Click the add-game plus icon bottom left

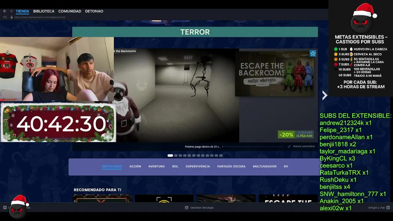pyautogui.click(x=5, y=207)
